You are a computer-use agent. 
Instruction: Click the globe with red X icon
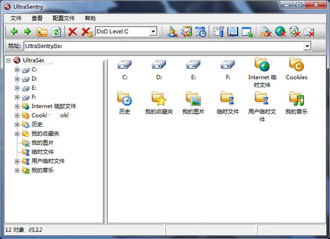click(x=280, y=31)
